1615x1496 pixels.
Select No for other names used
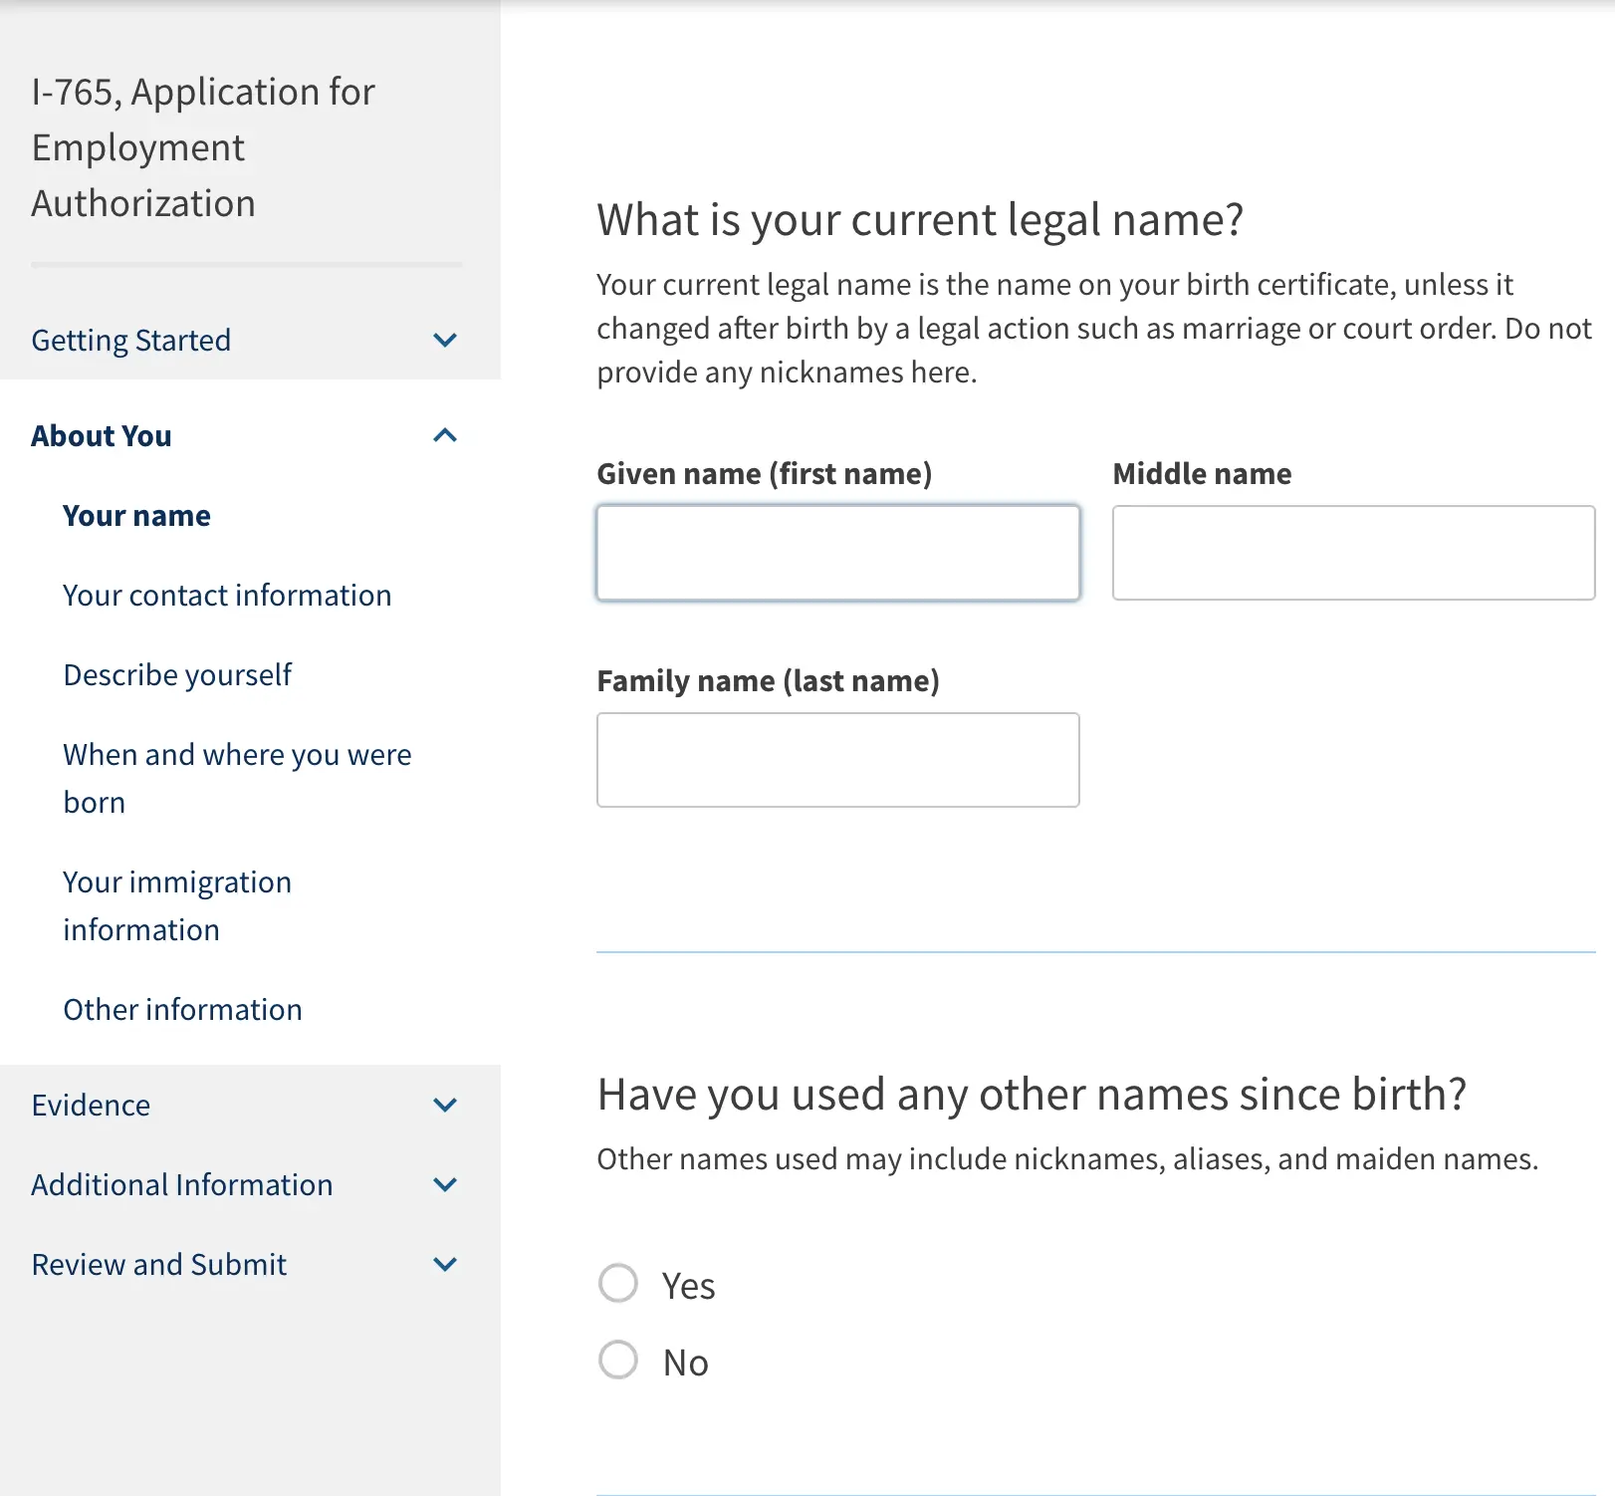pos(618,1361)
